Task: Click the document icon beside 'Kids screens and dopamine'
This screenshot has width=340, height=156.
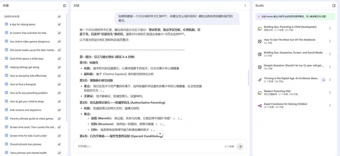Action: [7, 110]
